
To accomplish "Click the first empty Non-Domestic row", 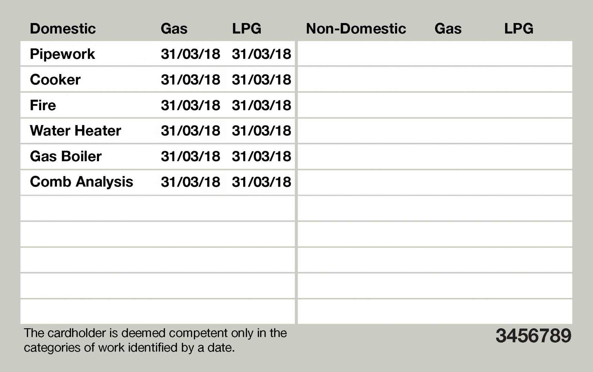I will pos(435,54).
